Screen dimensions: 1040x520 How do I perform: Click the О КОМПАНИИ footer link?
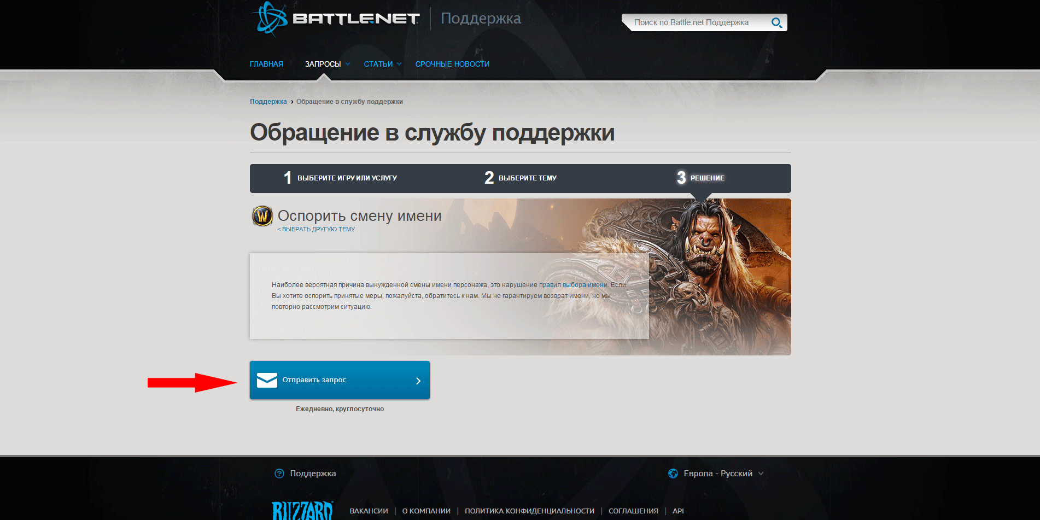426,511
